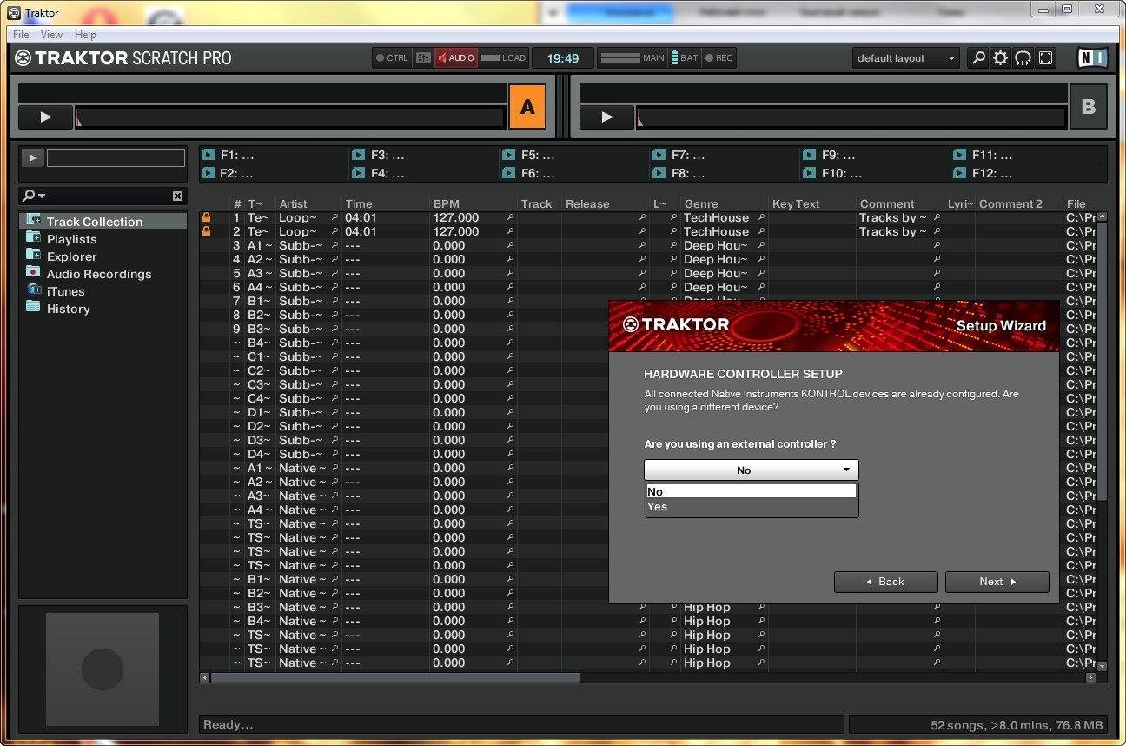1126x746 pixels.
Task: Click Next in Setup Wizard
Action: 997,582
